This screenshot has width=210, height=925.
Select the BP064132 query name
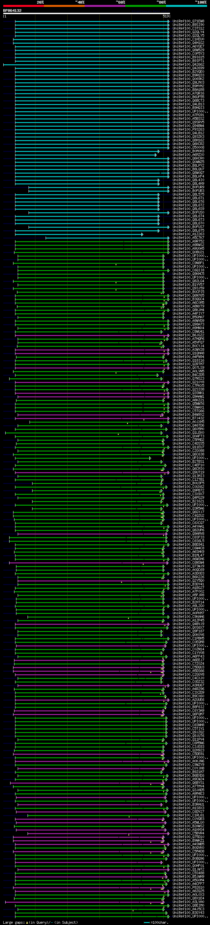pyautogui.click(x=12, y=11)
